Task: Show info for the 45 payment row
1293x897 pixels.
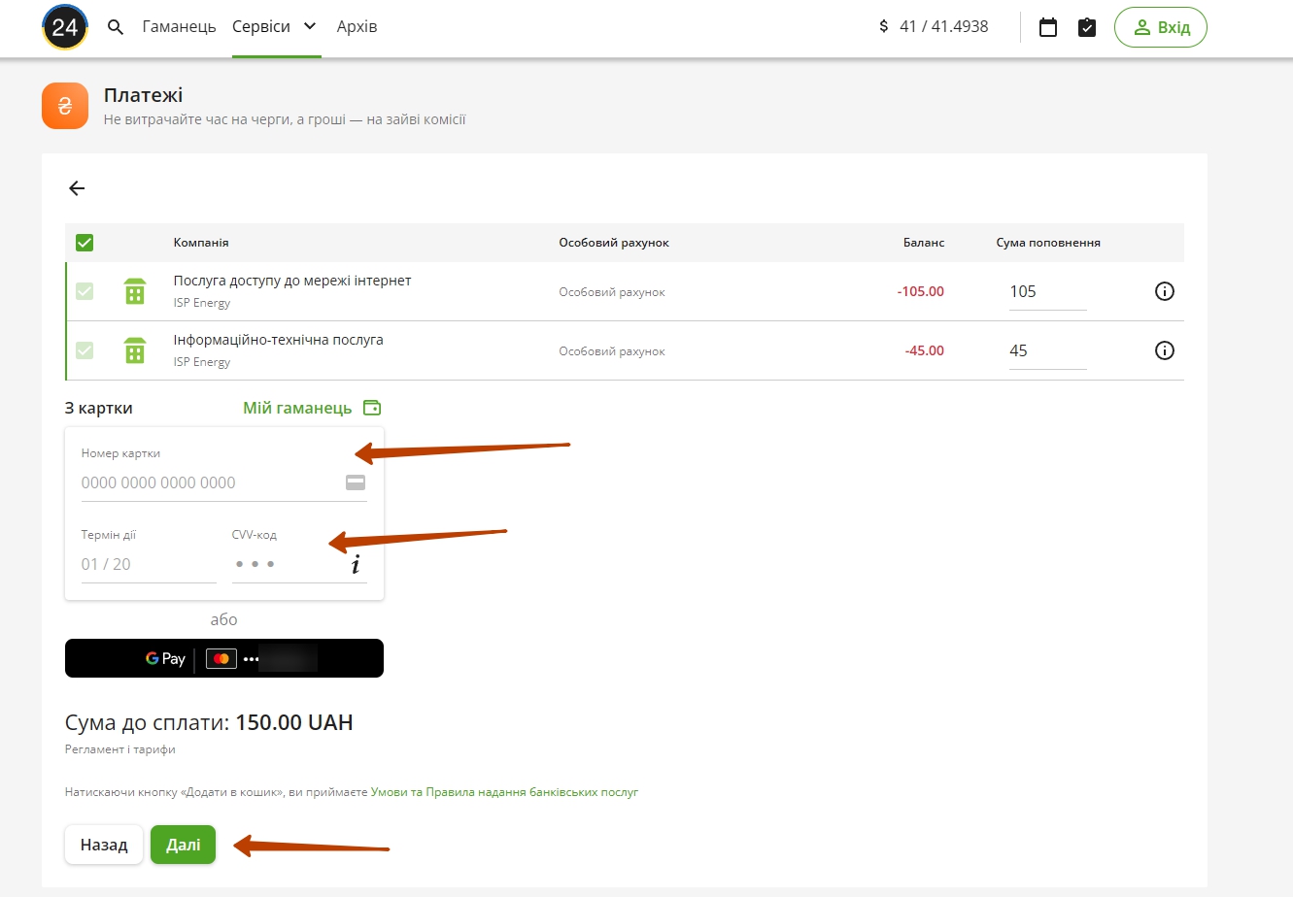Action: [1165, 350]
